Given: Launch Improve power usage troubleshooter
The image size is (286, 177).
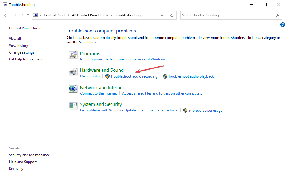Looking at the screenshot, I should pos(205,111).
